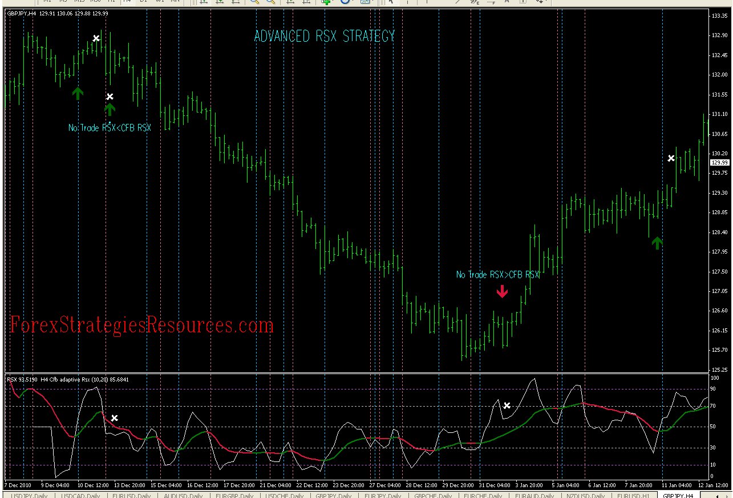
Task: Select the 'No Trade RSX>CFB RSX' label
Action: pos(497,275)
